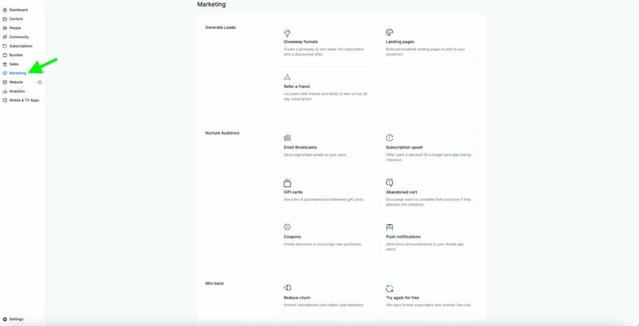Screen dimensions: 639x326
Task: Select the Abandoned cart title
Action: click(402, 192)
